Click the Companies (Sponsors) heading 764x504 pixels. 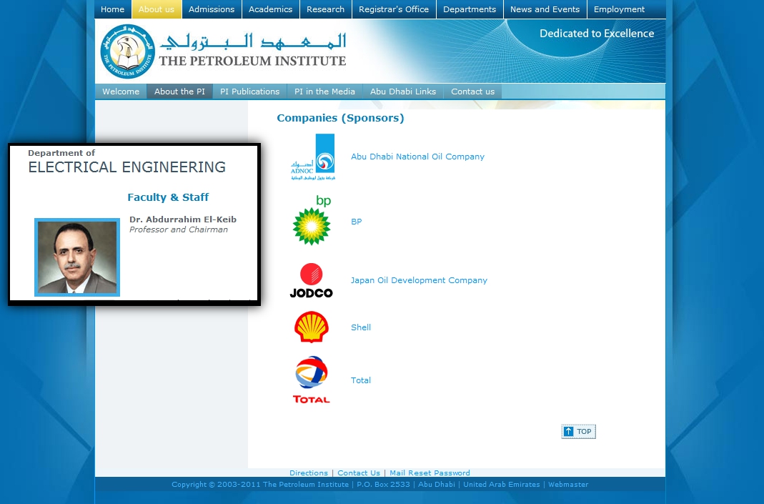pyautogui.click(x=340, y=118)
